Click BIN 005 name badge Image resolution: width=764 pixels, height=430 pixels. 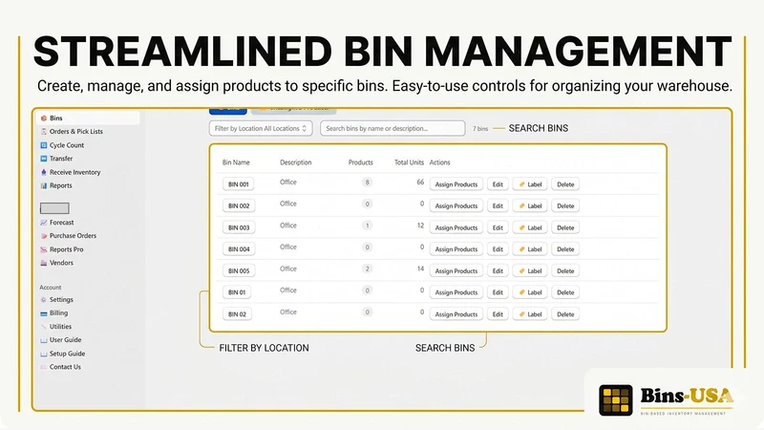tap(239, 270)
